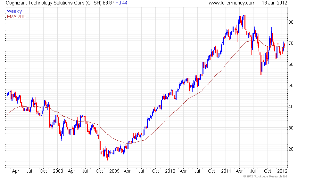
Task: Click the price change value +0.44
Action: [x=121, y=3]
